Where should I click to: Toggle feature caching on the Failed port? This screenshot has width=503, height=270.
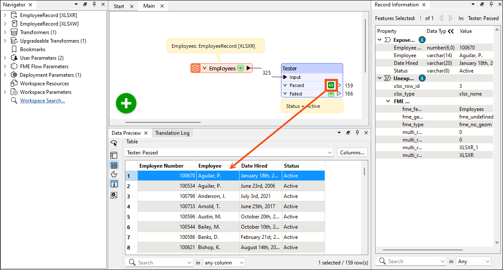(x=331, y=93)
